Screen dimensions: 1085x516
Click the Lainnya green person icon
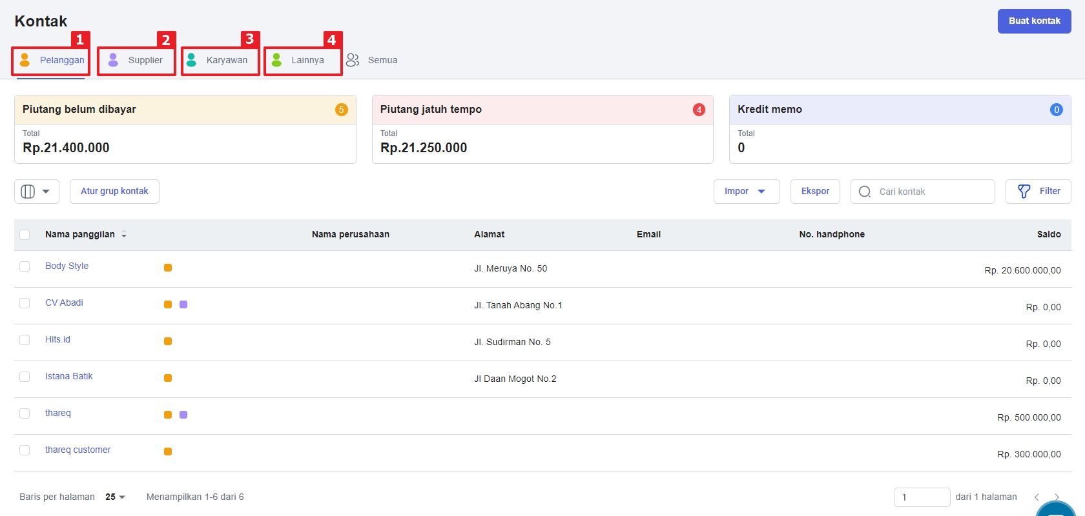tap(276, 60)
